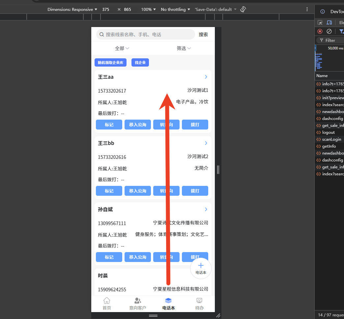Click 标记 on the 王三aa card

coord(109,125)
